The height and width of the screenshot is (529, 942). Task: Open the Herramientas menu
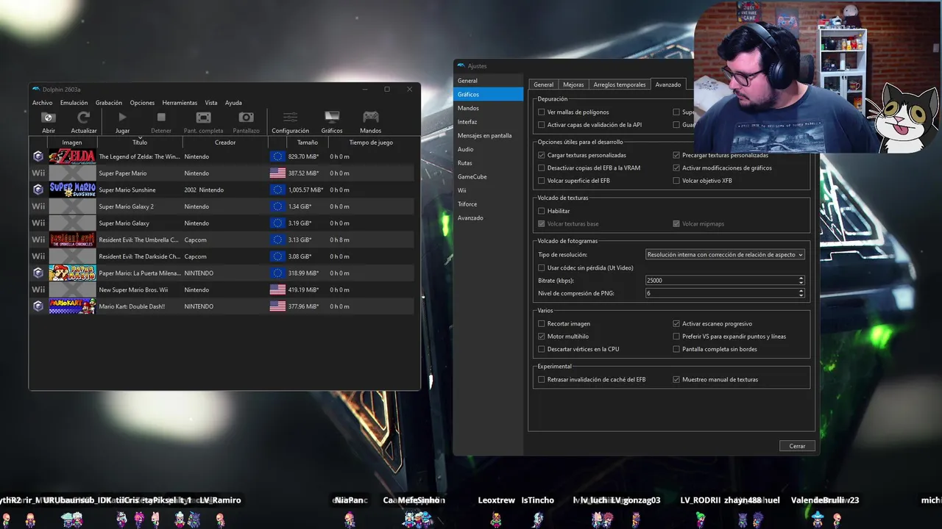[x=180, y=103]
